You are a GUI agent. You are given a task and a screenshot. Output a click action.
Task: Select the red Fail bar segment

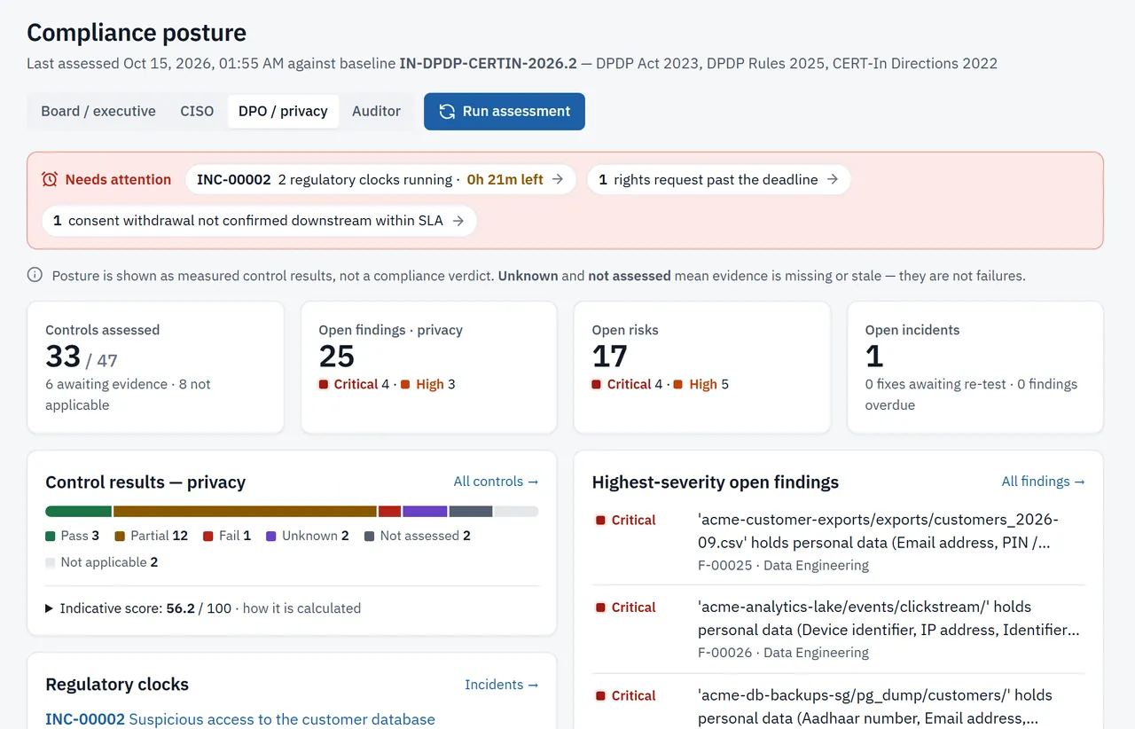click(389, 511)
